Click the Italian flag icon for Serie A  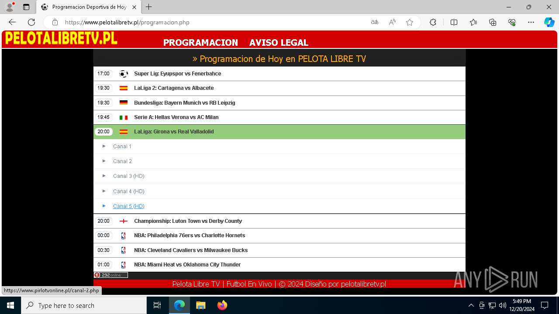(x=124, y=117)
